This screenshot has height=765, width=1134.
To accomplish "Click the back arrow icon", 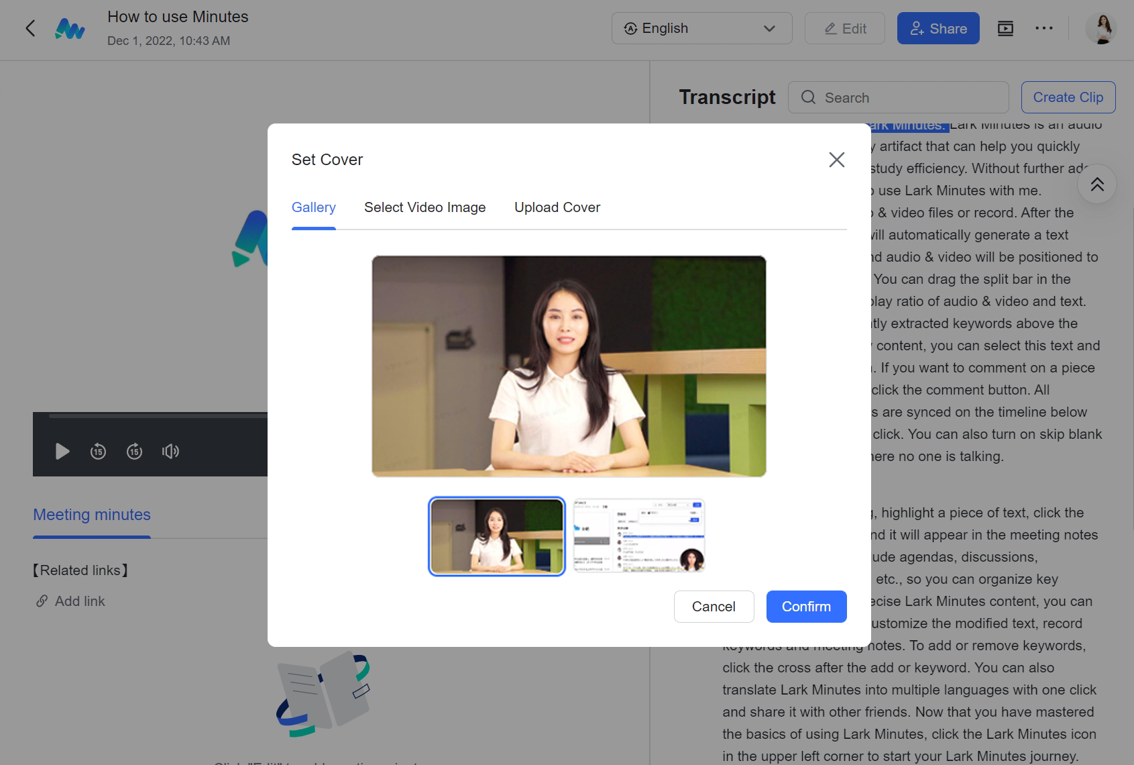I will (30, 28).
